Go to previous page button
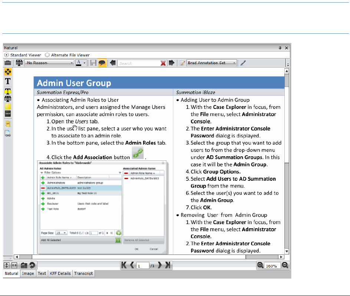This screenshot has width=350, height=296. (x=132, y=265)
